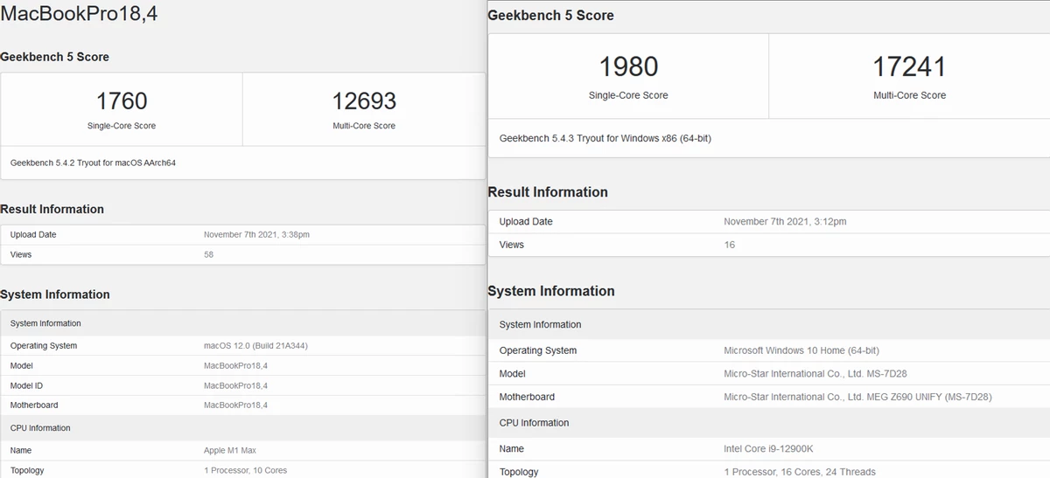Select the 1760 single-core score value

122,100
